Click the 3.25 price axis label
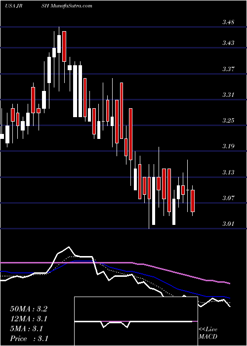247x346 pixels. coord(228,121)
